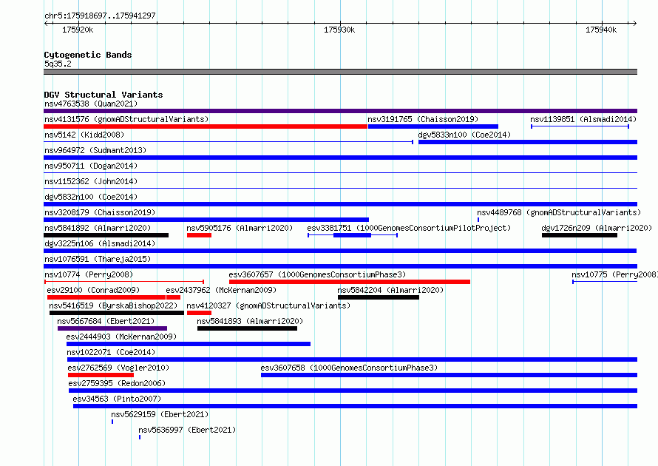The height and width of the screenshot is (466, 658).
Task: Open dgv1726n209 (Almarri2020) label
Action: point(597,228)
